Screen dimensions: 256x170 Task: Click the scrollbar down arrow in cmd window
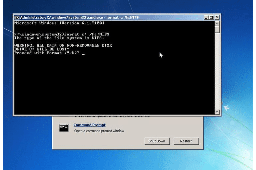217,112
